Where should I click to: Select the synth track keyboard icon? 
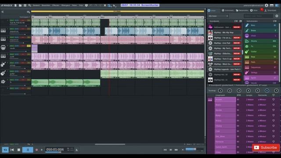[x=3, y=56]
